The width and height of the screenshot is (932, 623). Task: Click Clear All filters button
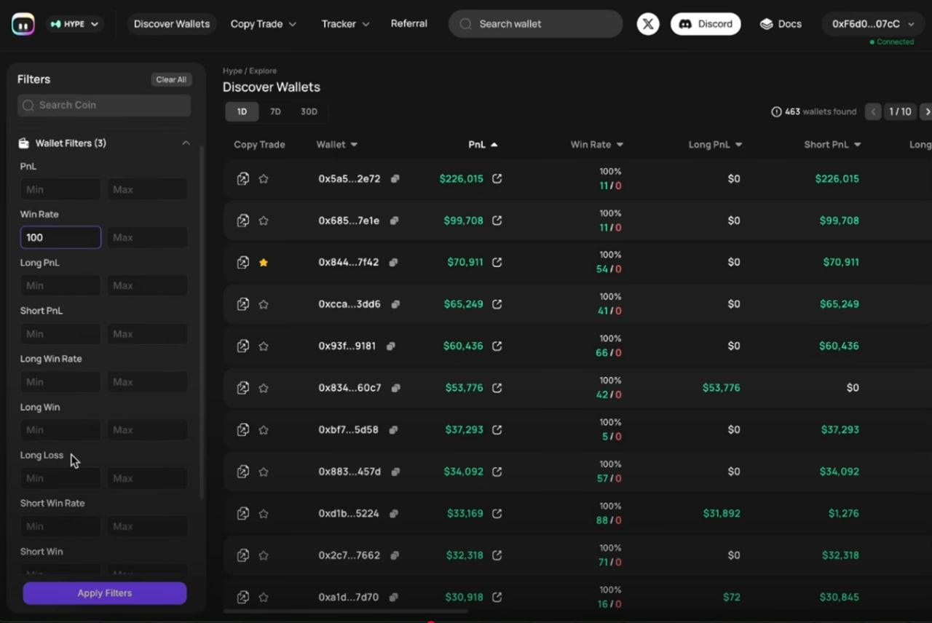(171, 79)
